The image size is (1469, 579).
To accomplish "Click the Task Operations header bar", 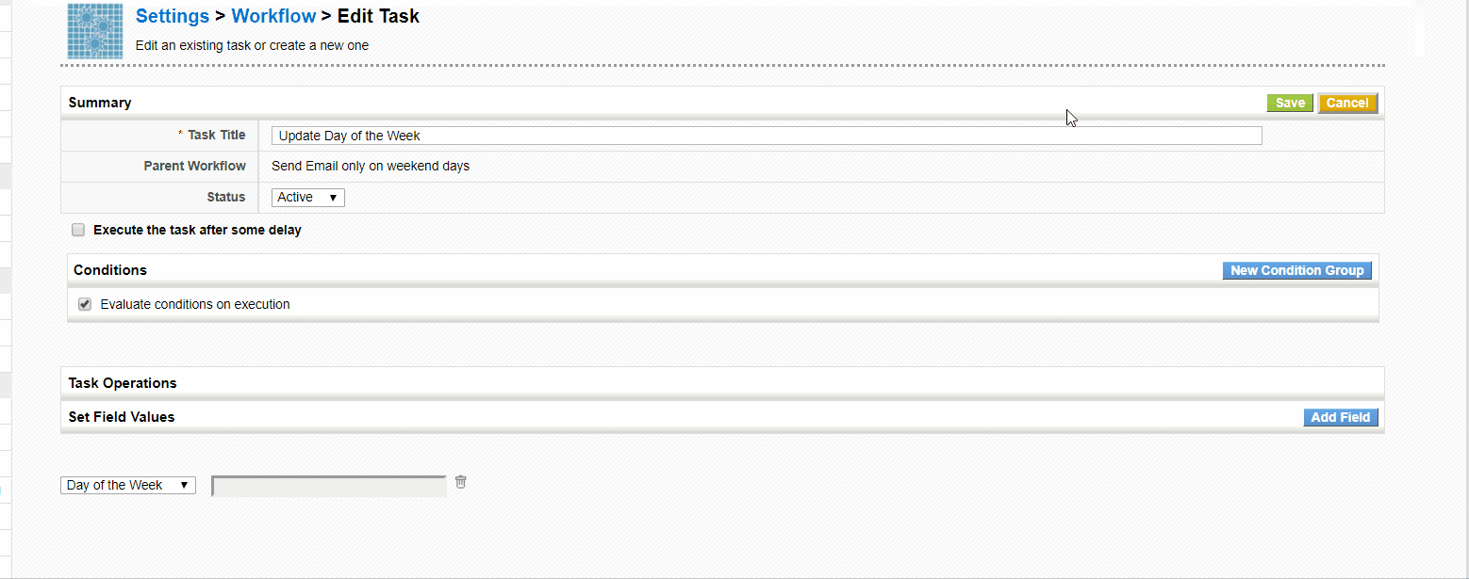I will click(x=123, y=383).
